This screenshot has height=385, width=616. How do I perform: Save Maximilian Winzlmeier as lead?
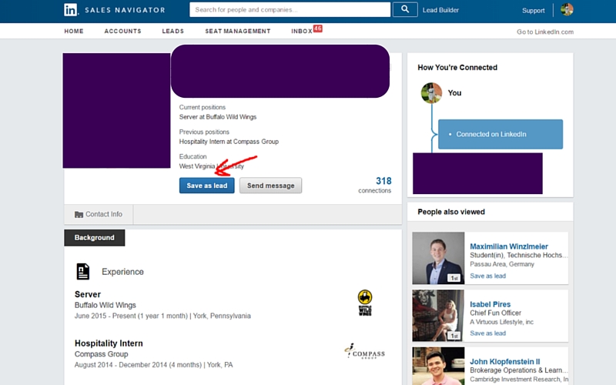tap(487, 276)
